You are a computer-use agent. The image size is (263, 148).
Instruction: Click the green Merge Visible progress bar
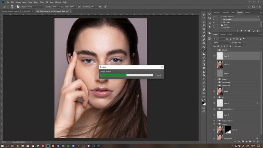click(x=113, y=75)
